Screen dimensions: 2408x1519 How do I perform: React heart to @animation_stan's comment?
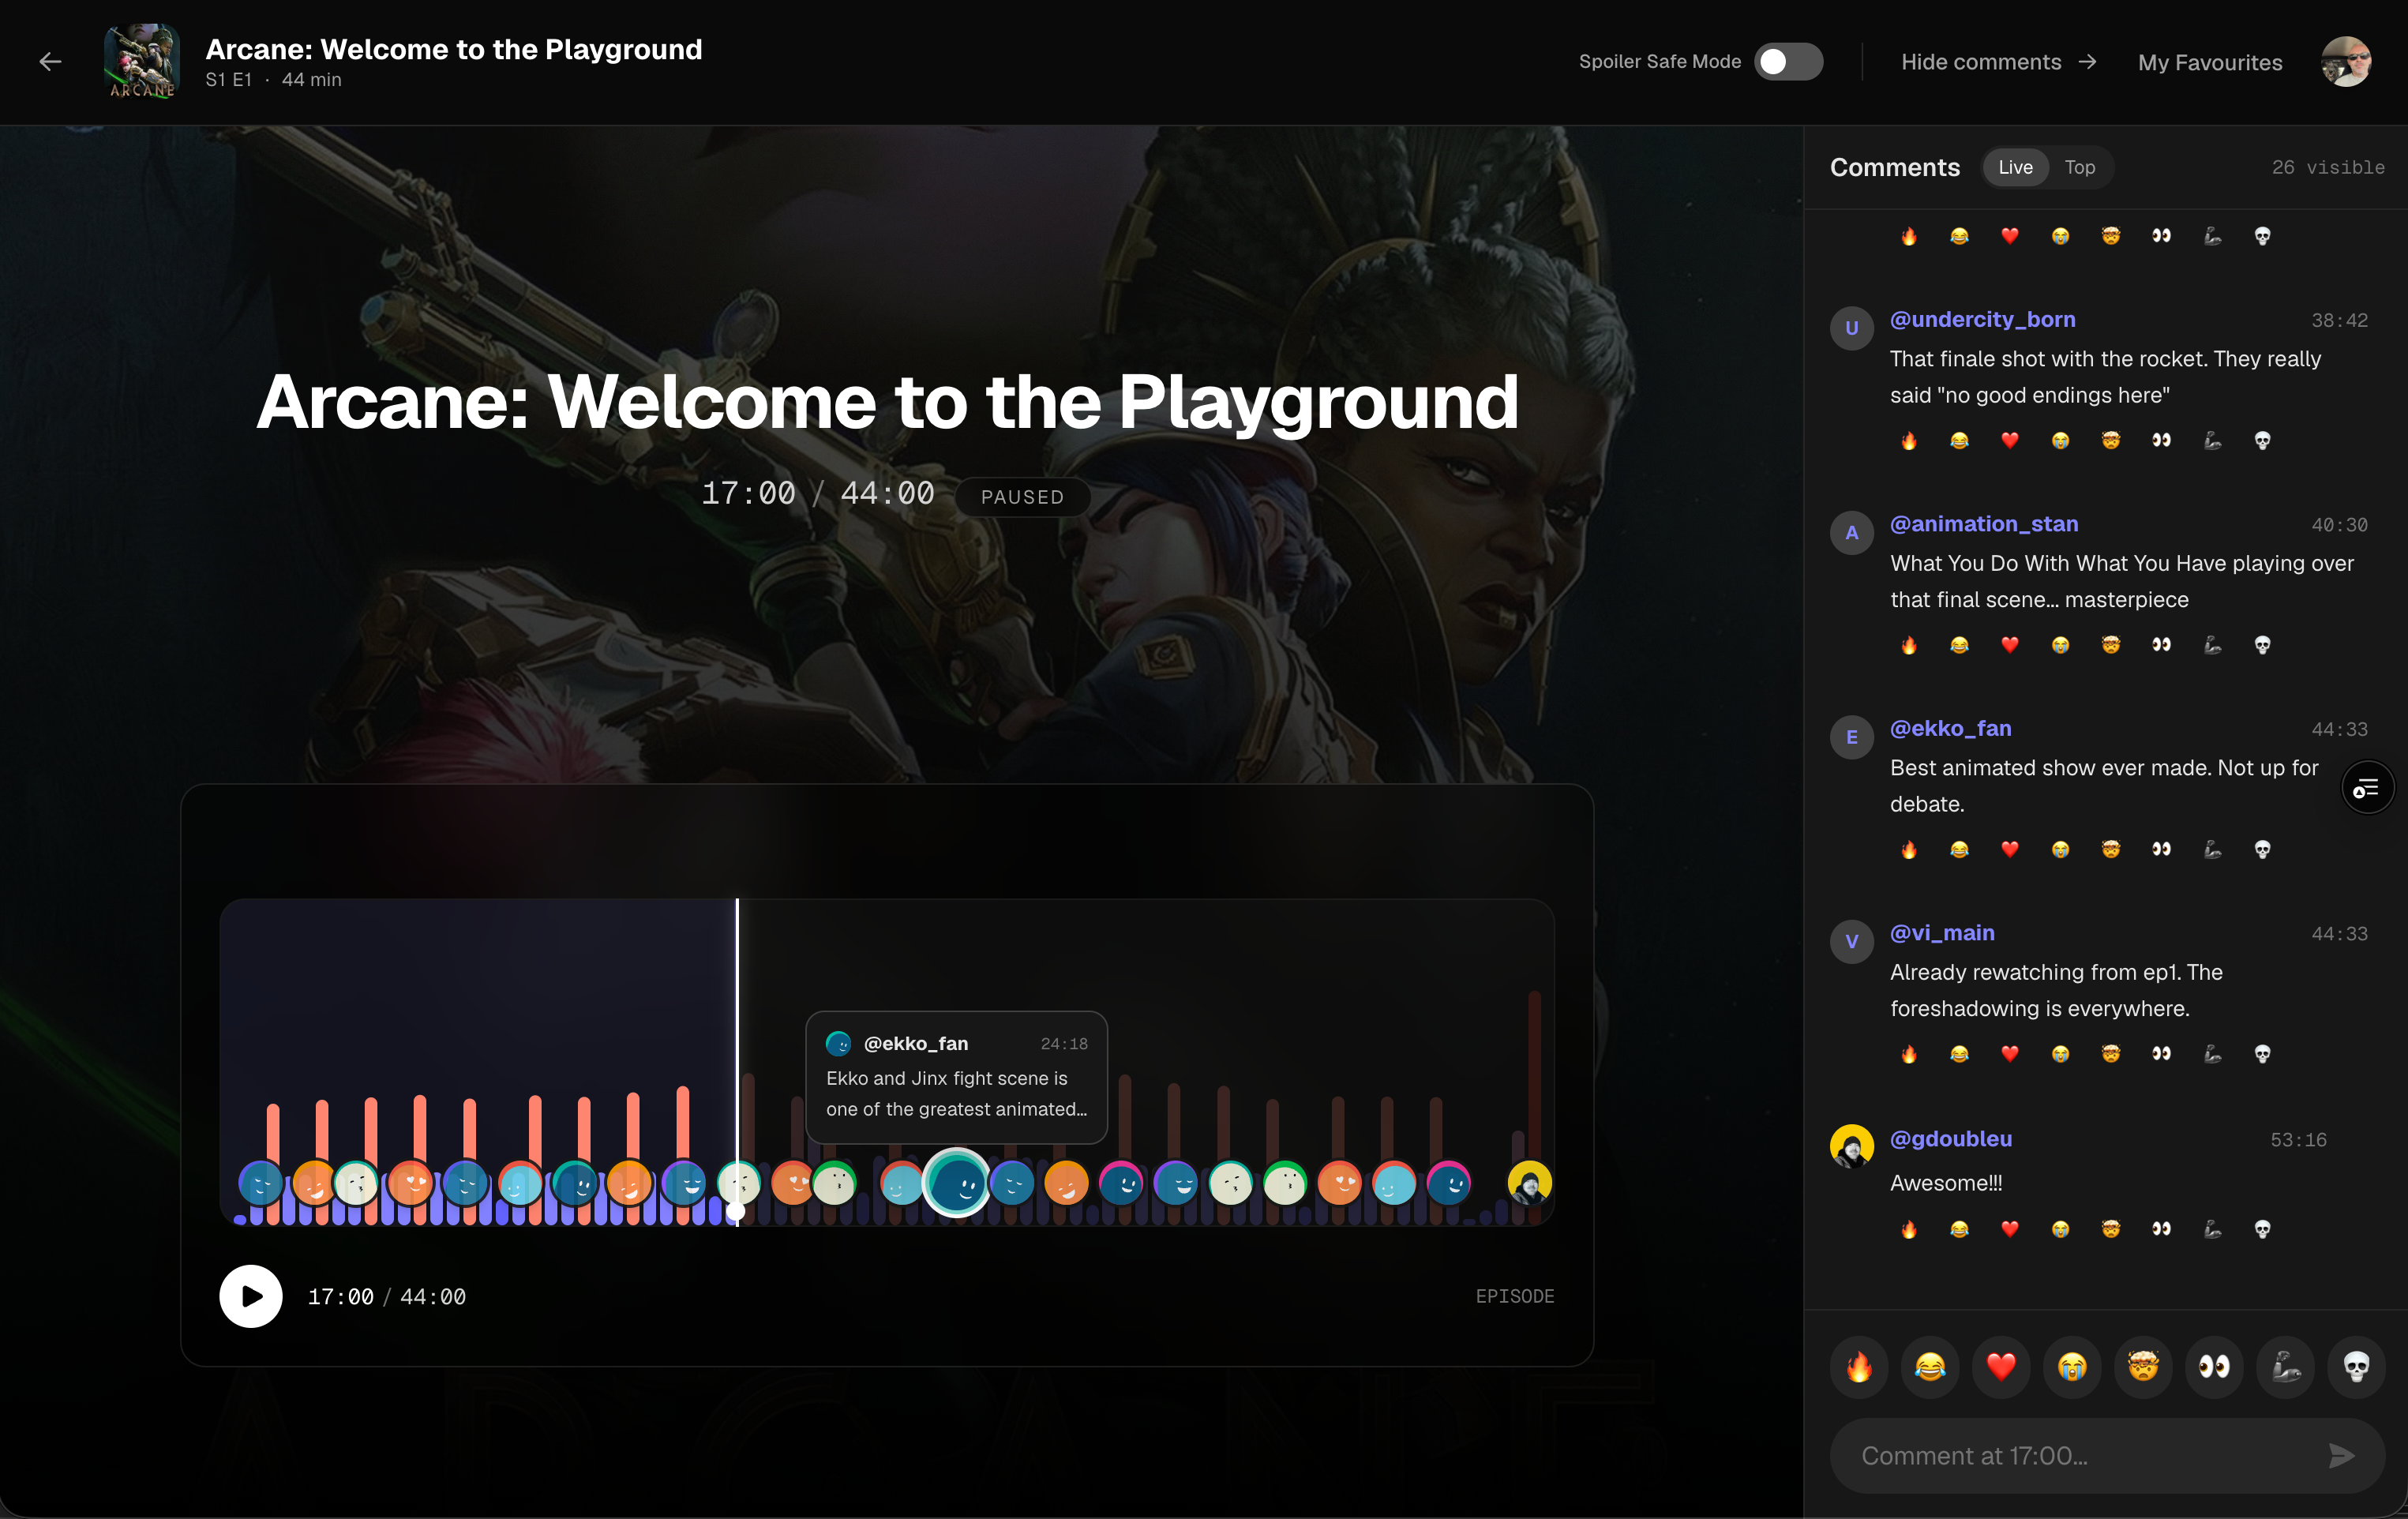[x=2010, y=645]
